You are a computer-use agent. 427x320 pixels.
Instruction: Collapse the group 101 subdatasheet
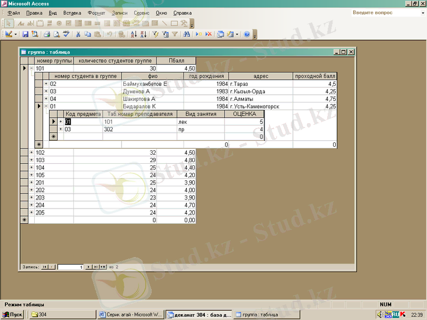(x=31, y=69)
